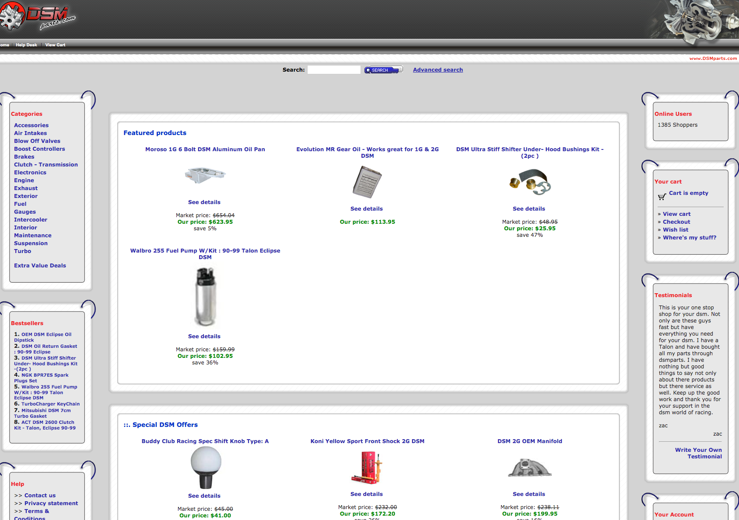Viewport: 739px width, 520px height.
Task: See details for Buddy Club Shift Knob
Action: pyautogui.click(x=204, y=496)
